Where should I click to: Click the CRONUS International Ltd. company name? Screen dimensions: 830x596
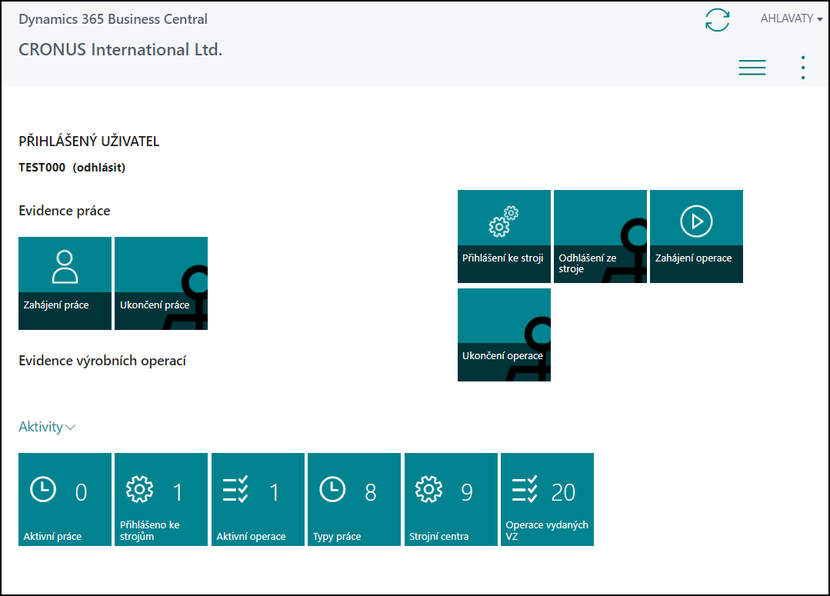pos(121,50)
